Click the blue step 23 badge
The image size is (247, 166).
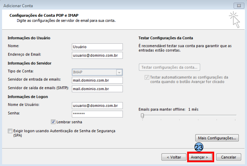coord(199,147)
